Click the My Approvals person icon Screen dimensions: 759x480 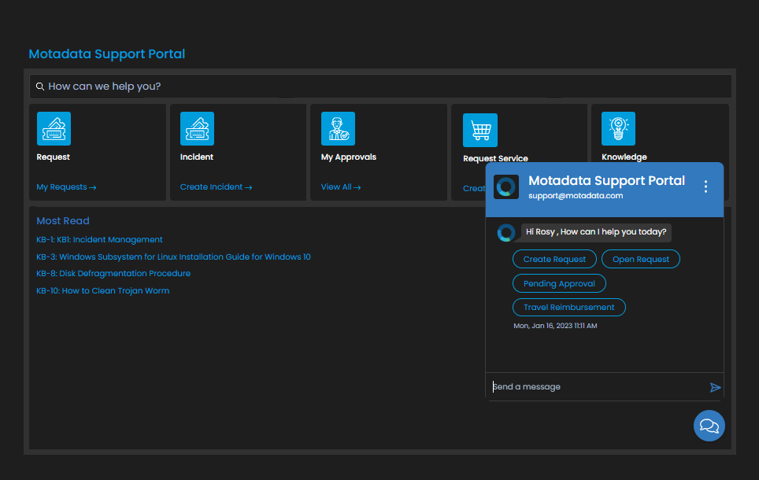(338, 129)
